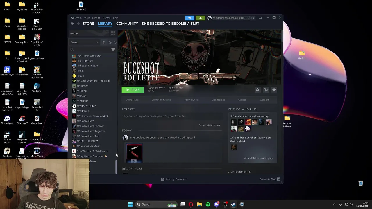
Task: Open Friends & Chat
Action: pyautogui.click(x=270, y=179)
